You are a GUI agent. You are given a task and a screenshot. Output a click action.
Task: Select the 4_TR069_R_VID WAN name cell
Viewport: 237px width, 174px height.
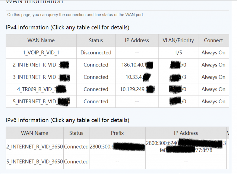[x=41, y=89]
